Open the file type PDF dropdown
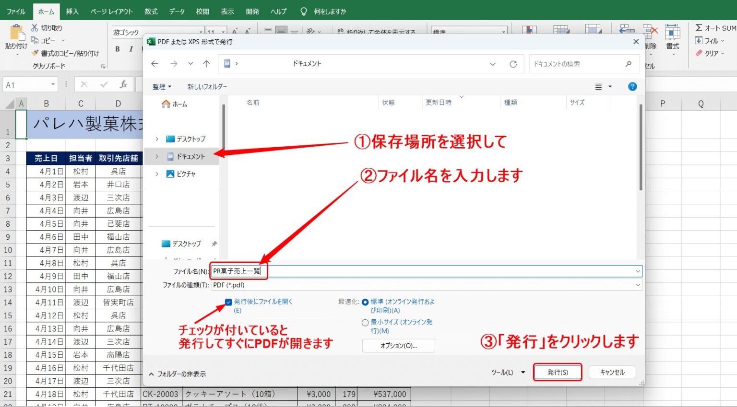 (638, 285)
